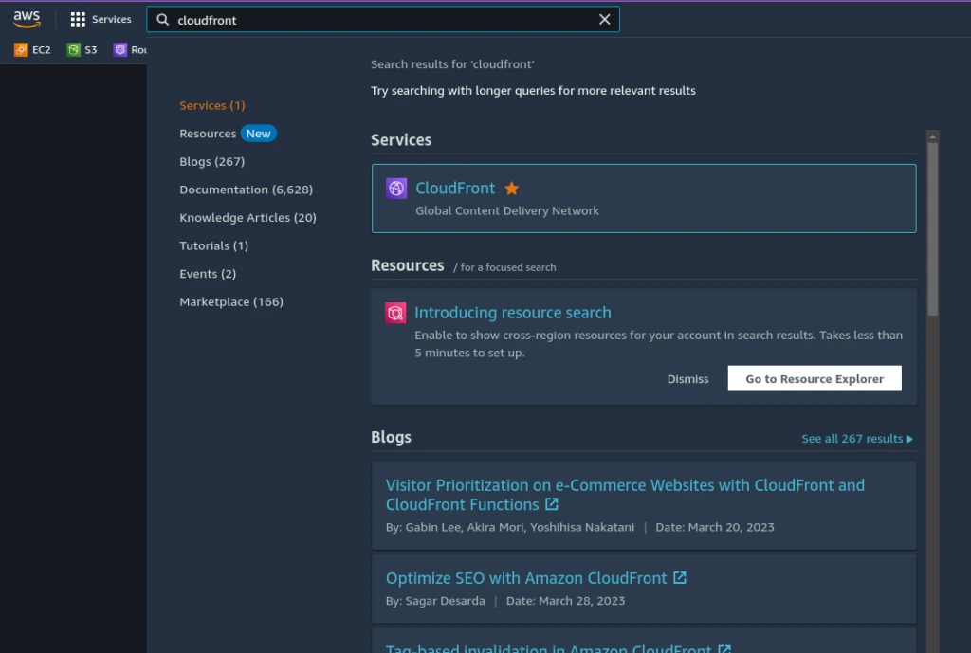
Task: Filter results by Marketplace (166)
Action: point(231,302)
